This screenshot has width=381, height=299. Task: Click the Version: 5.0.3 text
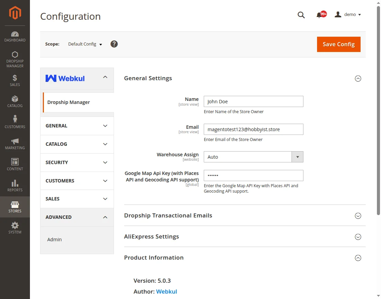click(152, 281)
